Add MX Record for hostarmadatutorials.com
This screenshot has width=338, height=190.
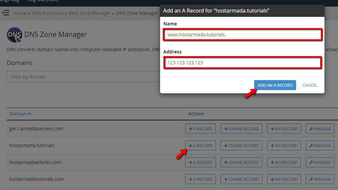[284, 179]
